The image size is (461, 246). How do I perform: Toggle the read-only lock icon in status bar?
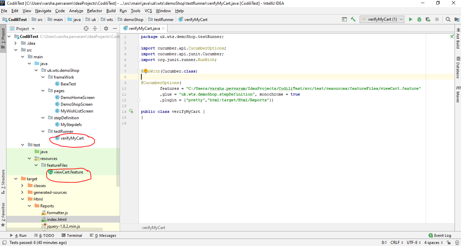pos(448,242)
